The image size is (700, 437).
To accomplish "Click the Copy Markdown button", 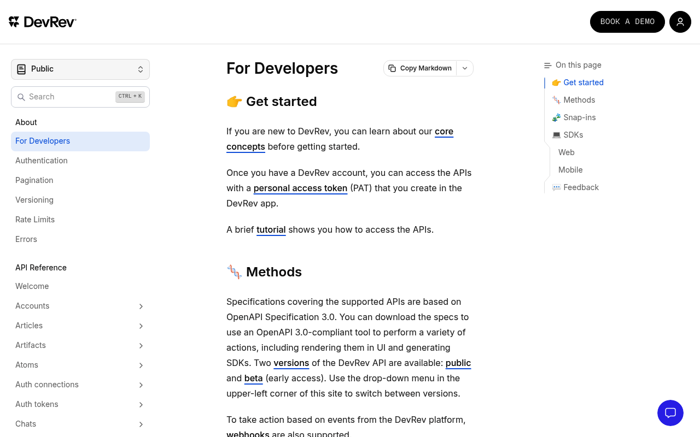I will click(421, 68).
